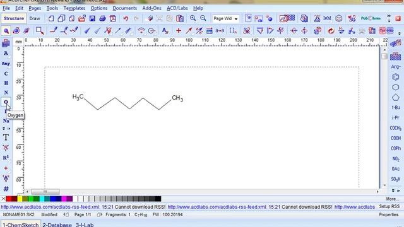
Task: Choose the rectangle selection tool
Action: [40, 31]
